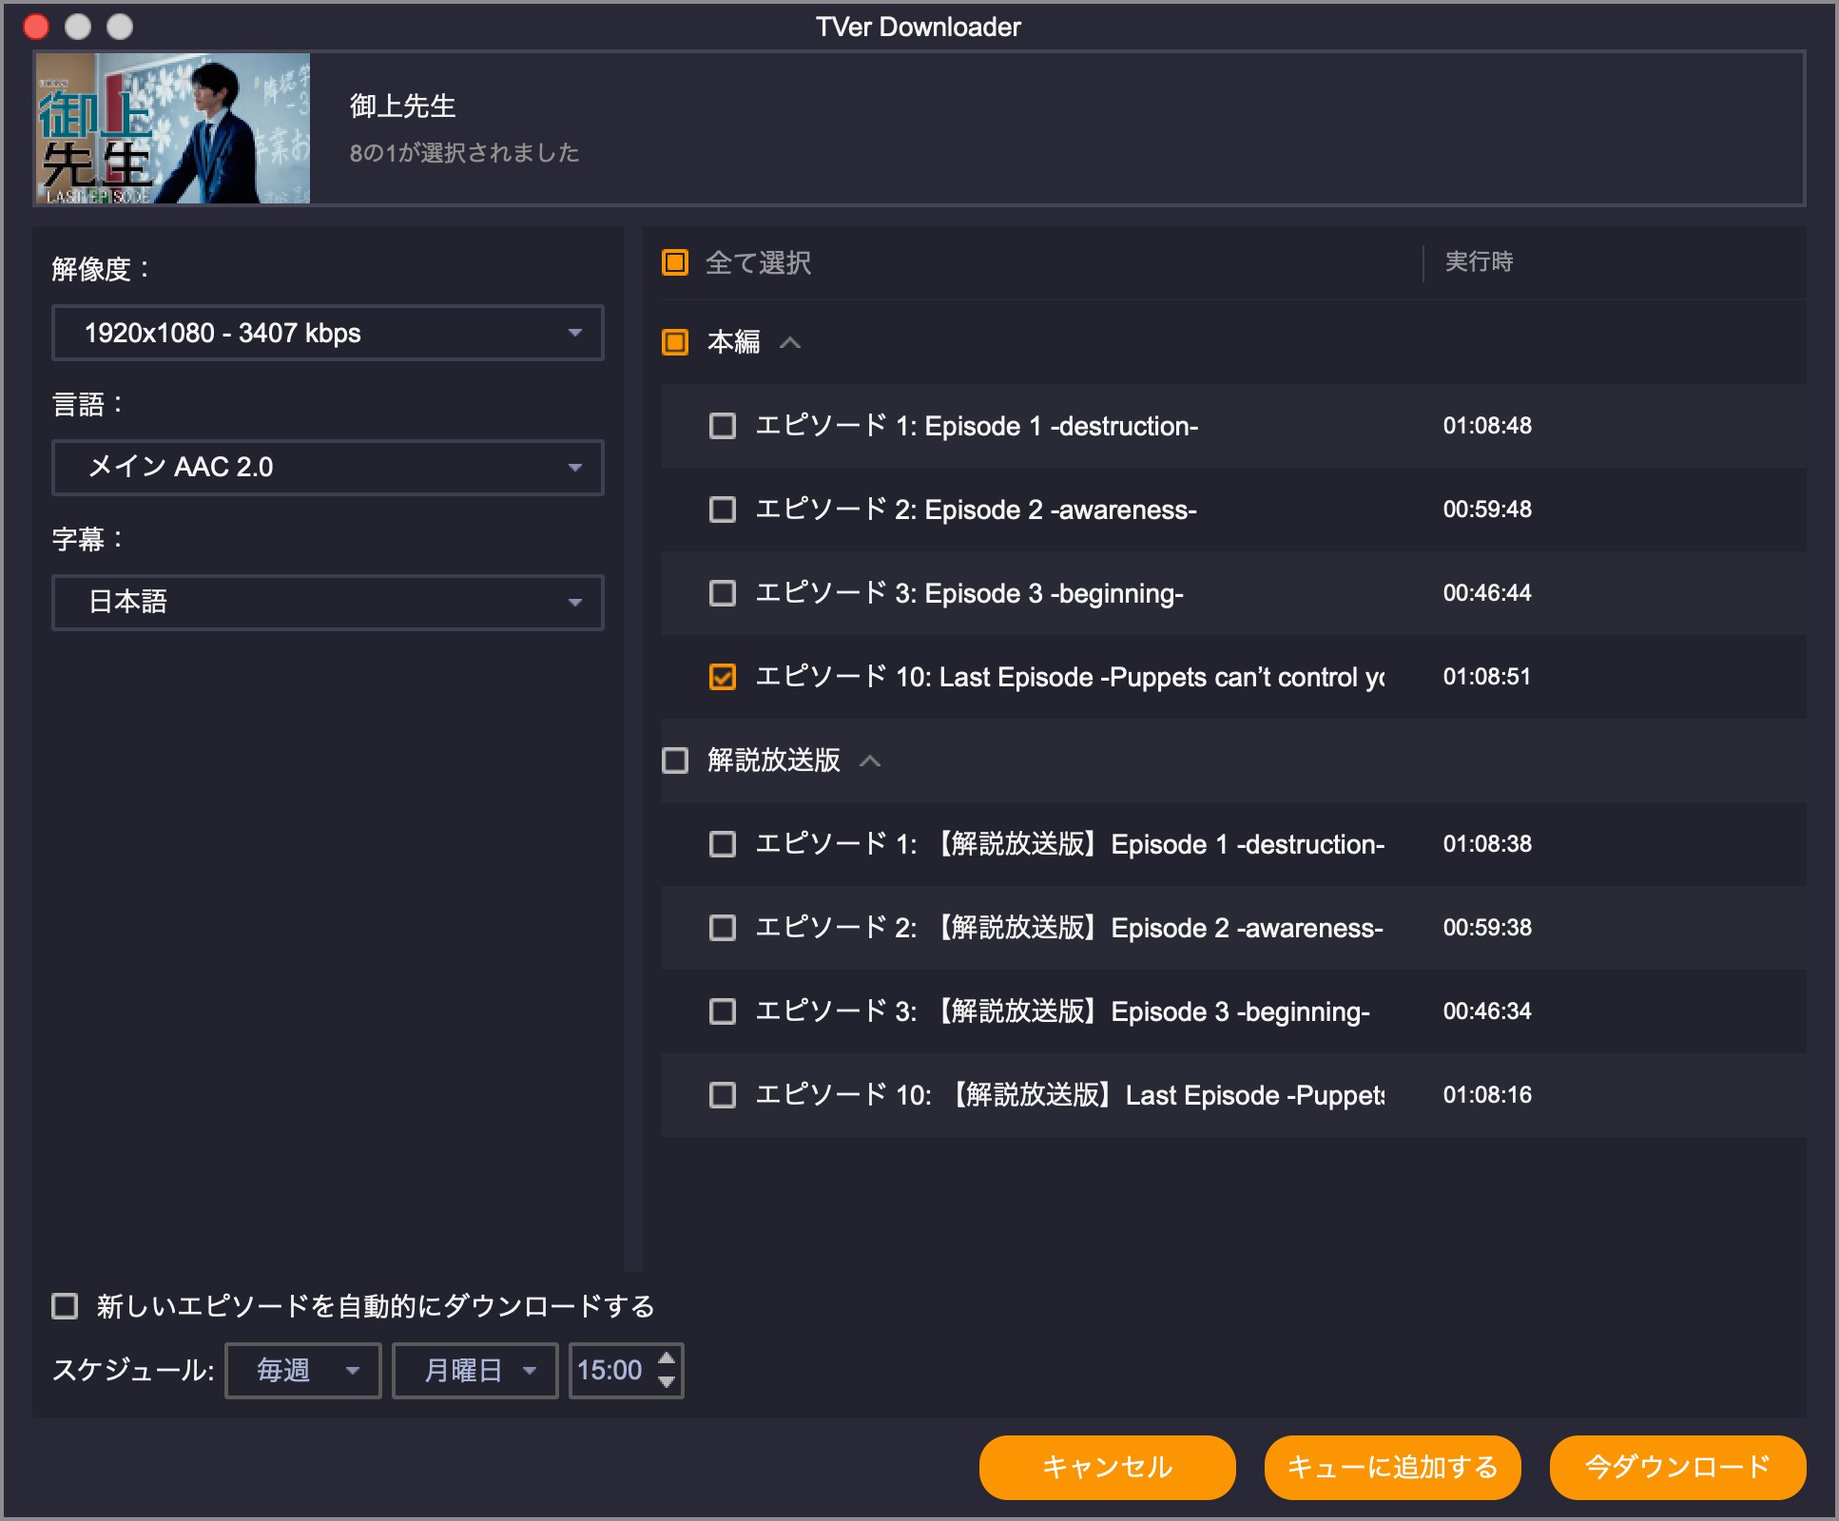1839x1521 pixels.
Task: Open the 1920x1080 resolution dropdown
Action: point(327,333)
